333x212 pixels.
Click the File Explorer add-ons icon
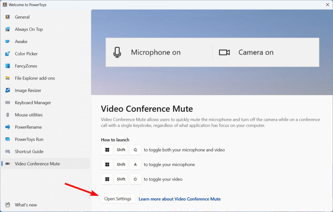point(7,78)
